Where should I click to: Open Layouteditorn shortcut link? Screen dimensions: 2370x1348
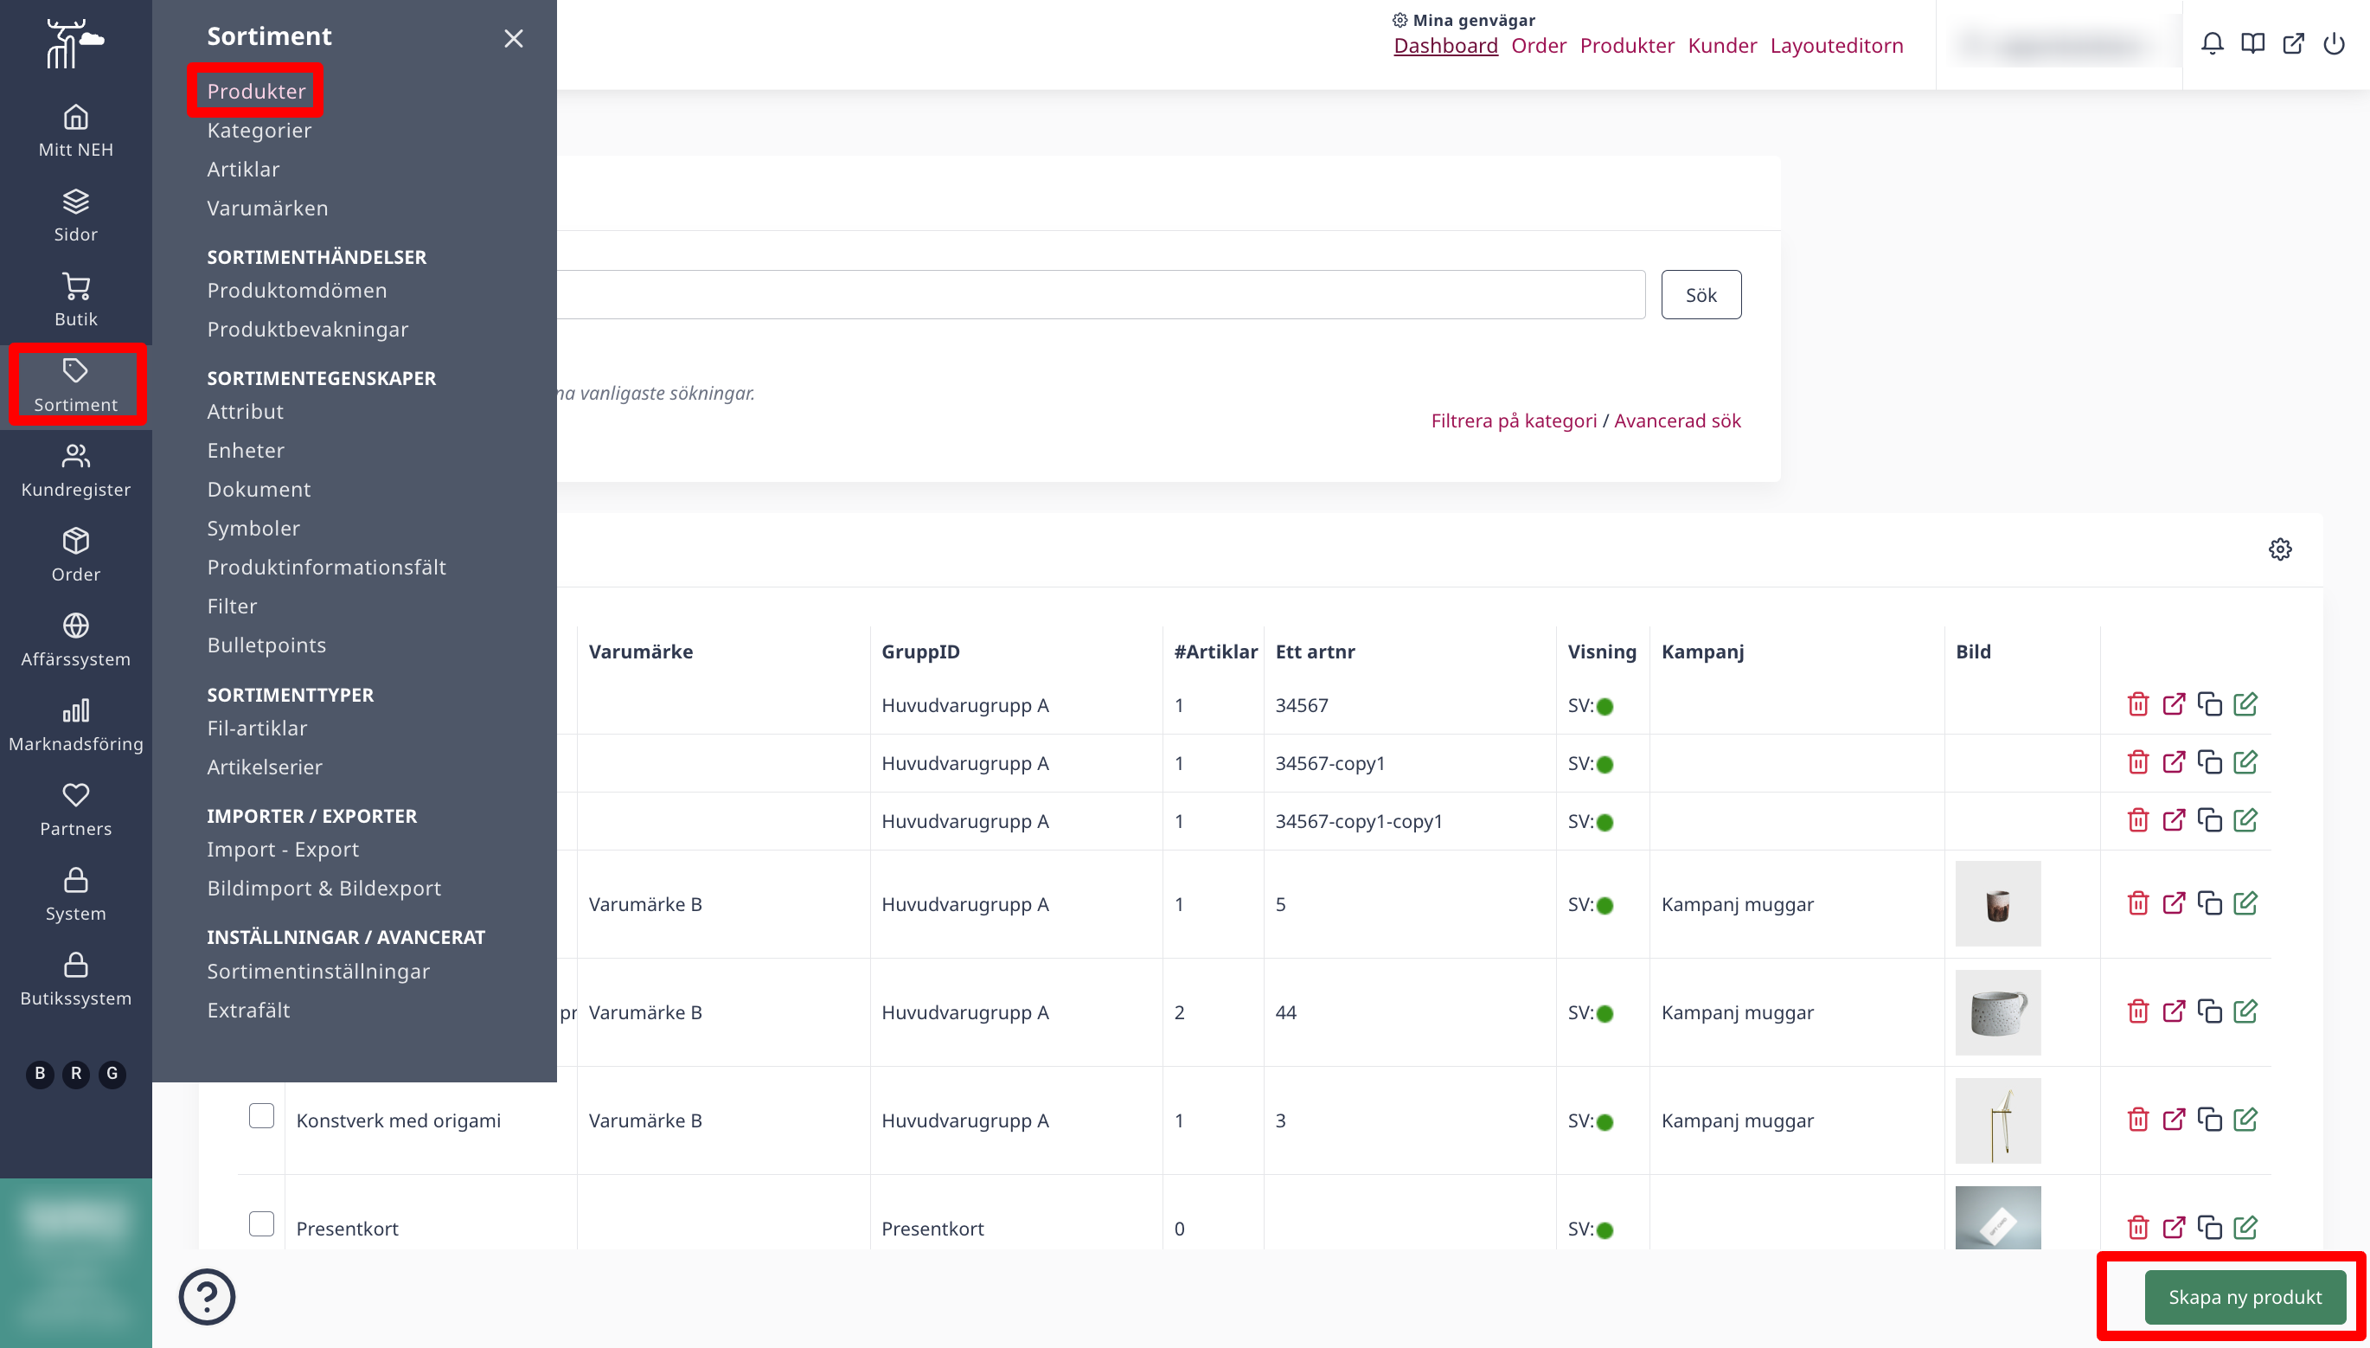(1836, 45)
